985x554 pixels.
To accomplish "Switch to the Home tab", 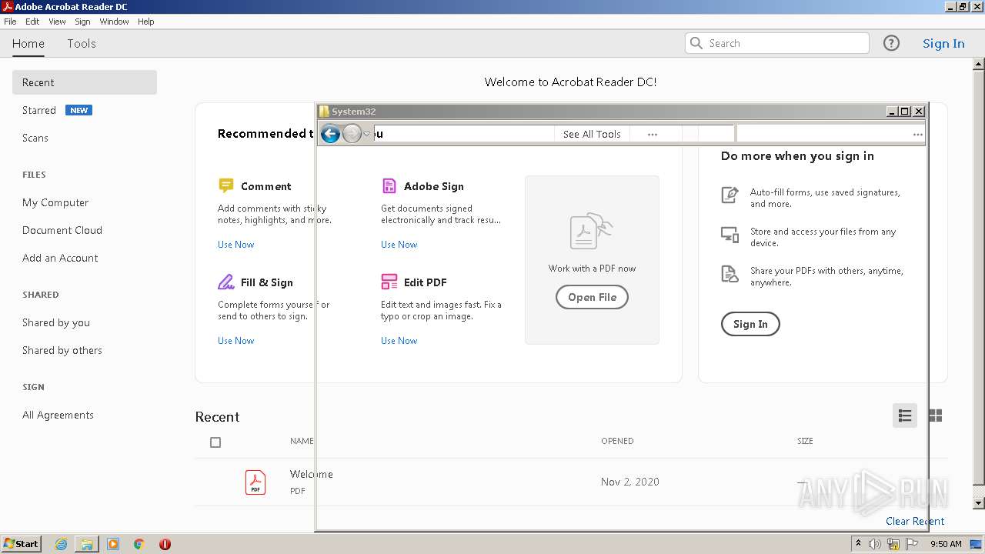I will click(28, 43).
